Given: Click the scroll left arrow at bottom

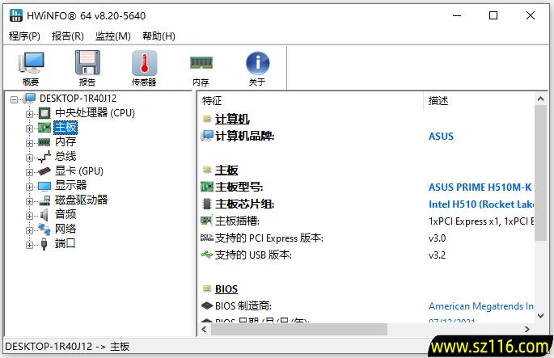Looking at the screenshot, I should pos(204,329).
